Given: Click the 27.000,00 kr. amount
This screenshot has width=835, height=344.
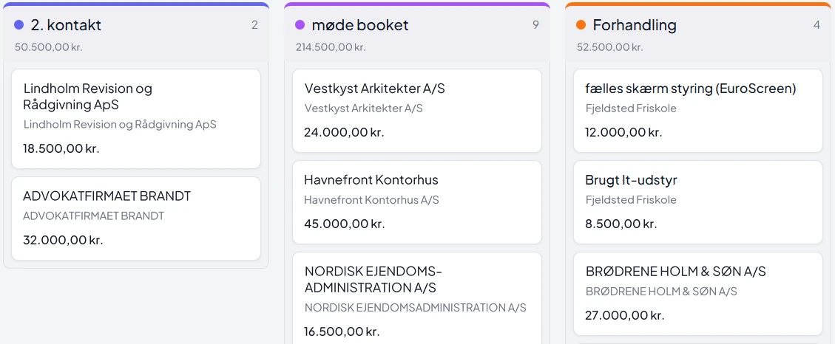Looking at the screenshot, I should (625, 314).
